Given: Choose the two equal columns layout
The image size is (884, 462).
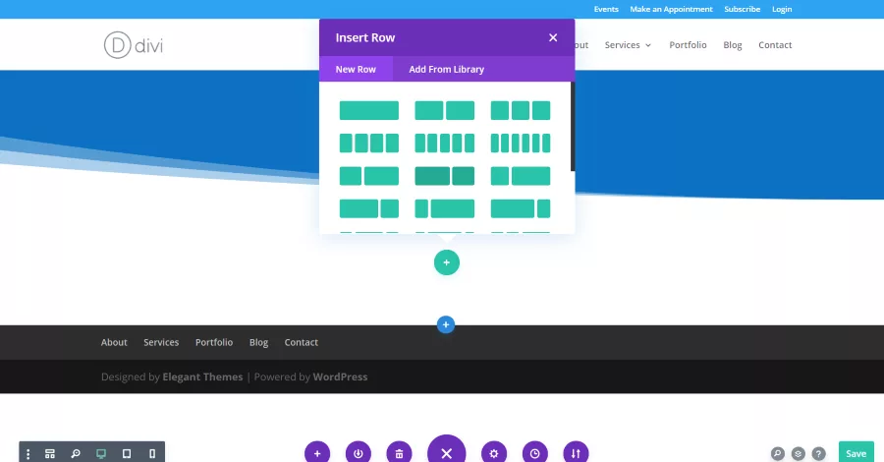Looking at the screenshot, I should (444, 110).
